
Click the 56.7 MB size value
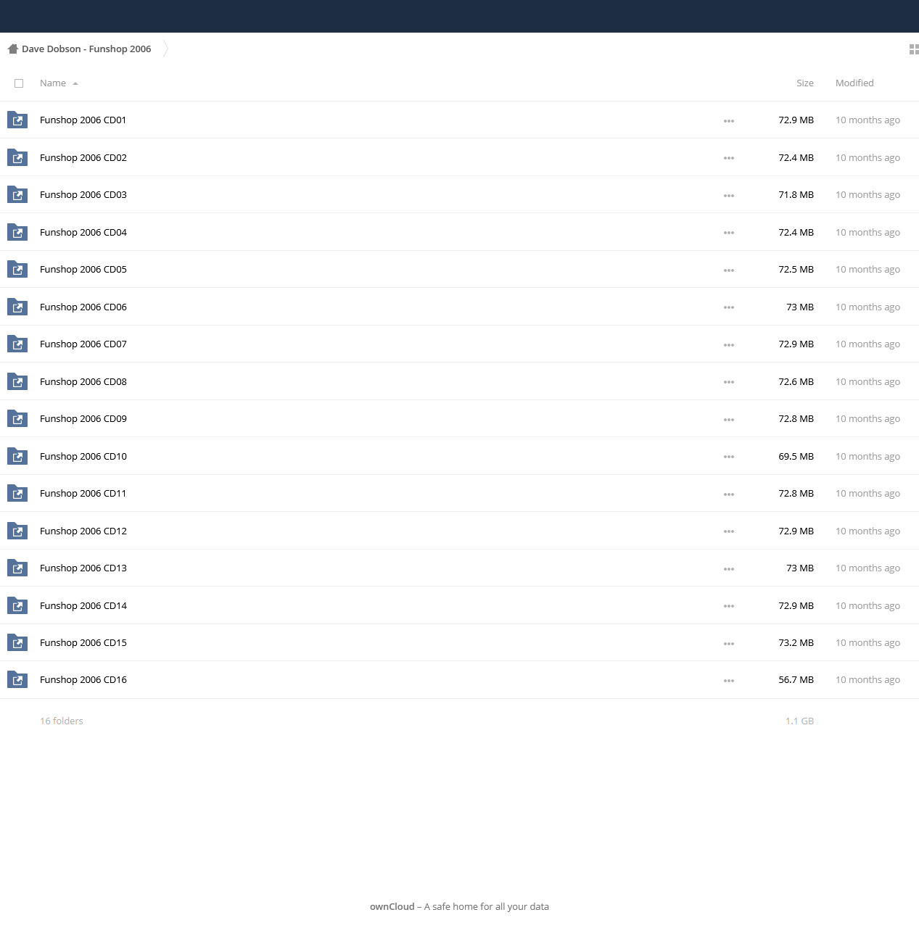[796, 680]
